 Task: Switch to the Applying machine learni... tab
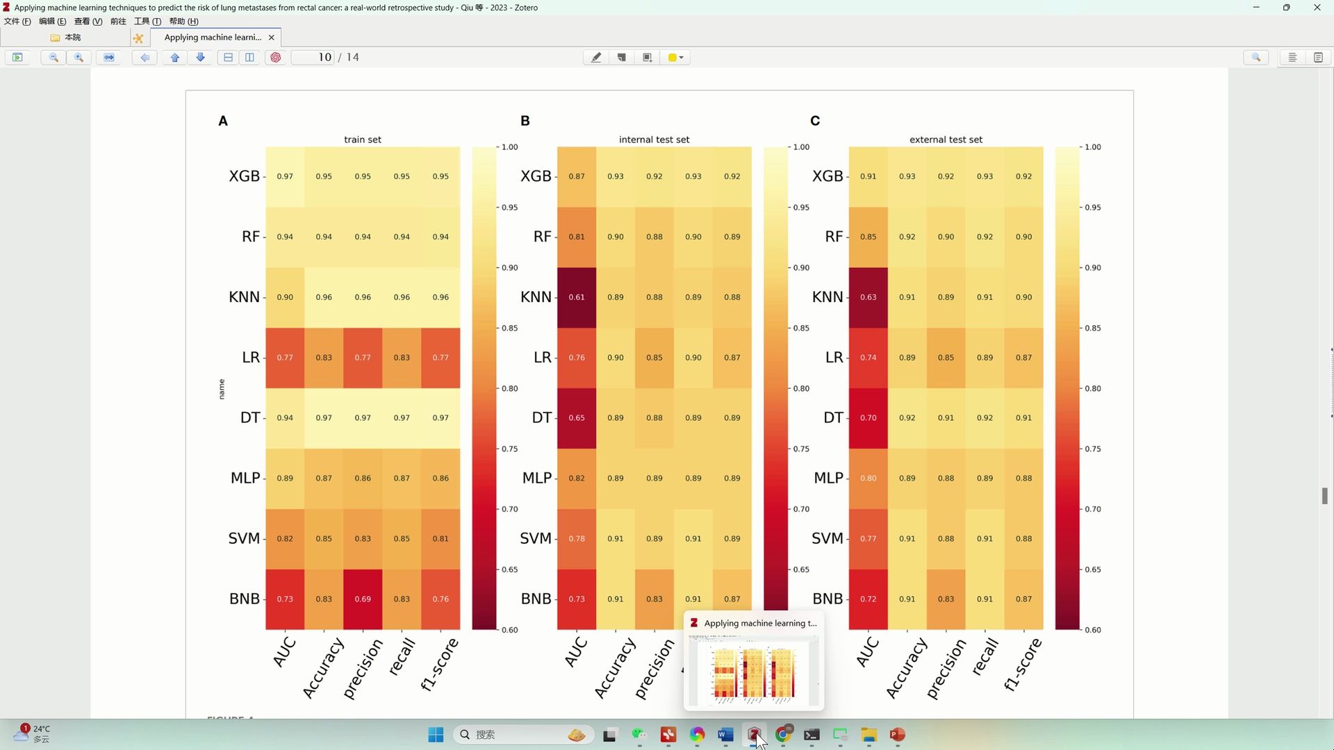tap(213, 37)
